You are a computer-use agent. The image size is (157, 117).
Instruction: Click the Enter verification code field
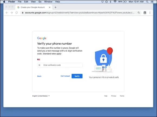(x=60, y=65)
